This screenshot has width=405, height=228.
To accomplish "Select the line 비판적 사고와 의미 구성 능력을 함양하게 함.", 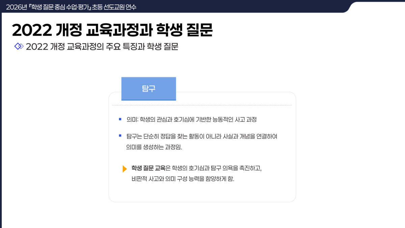I will point(183,179).
